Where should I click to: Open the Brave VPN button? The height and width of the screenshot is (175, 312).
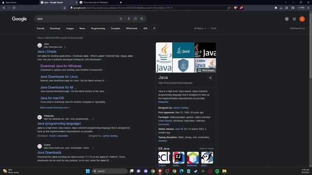301,8
